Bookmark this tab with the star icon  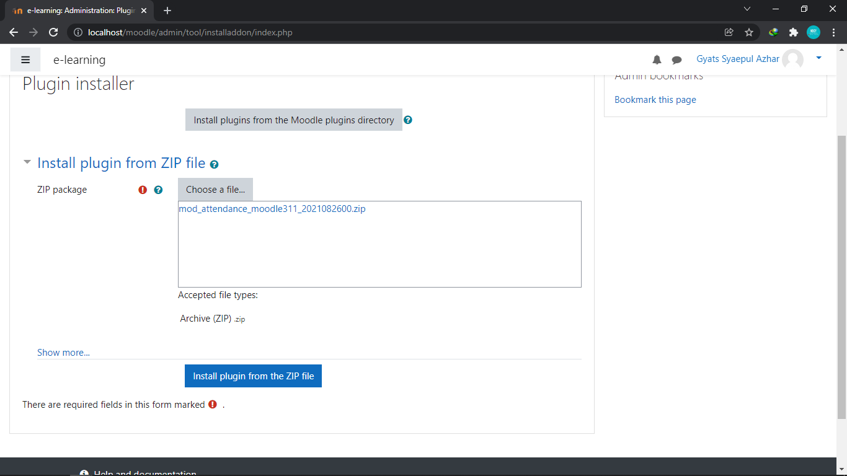pos(749,32)
